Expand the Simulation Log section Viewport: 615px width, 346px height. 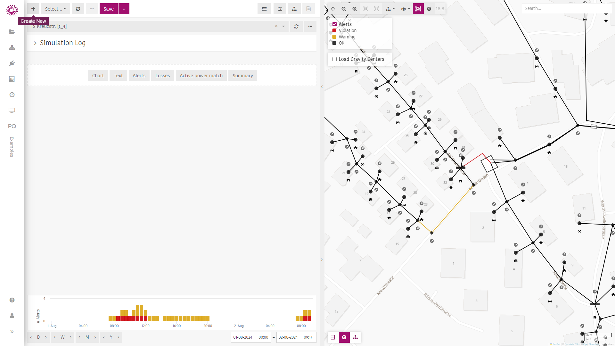pyautogui.click(x=60, y=43)
